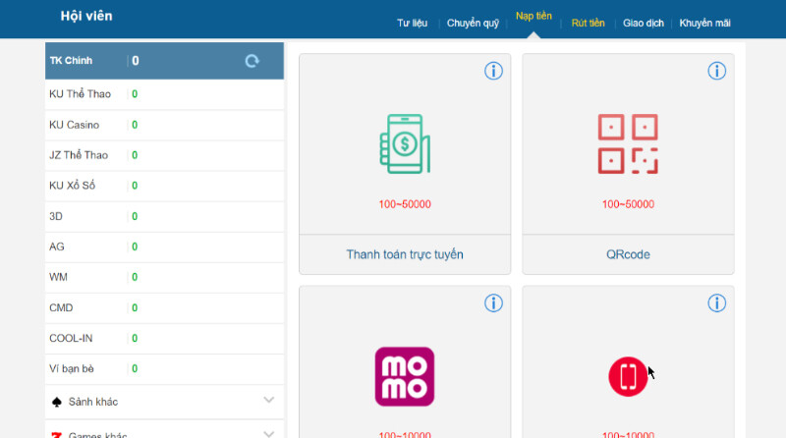
Task: Select the Ví bạn bè wallet row
Action: (164, 369)
